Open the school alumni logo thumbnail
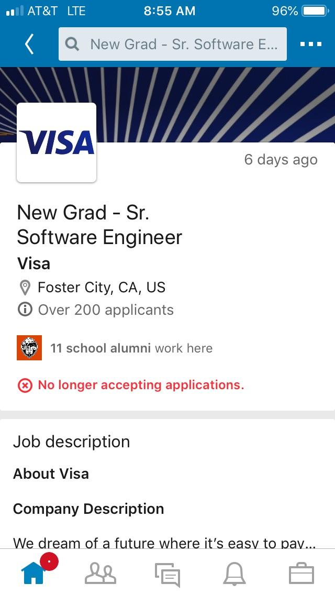The height and width of the screenshot is (595, 335). [x=29, y=348]
